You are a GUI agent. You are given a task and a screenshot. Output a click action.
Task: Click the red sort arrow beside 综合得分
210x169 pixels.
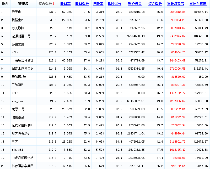pos(54,4)
